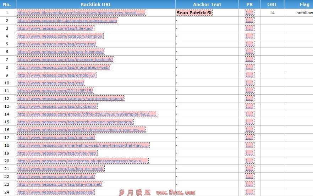Sort the table by Flag column header
This screenshot has height=196, width=313.
tap(304, 5)
